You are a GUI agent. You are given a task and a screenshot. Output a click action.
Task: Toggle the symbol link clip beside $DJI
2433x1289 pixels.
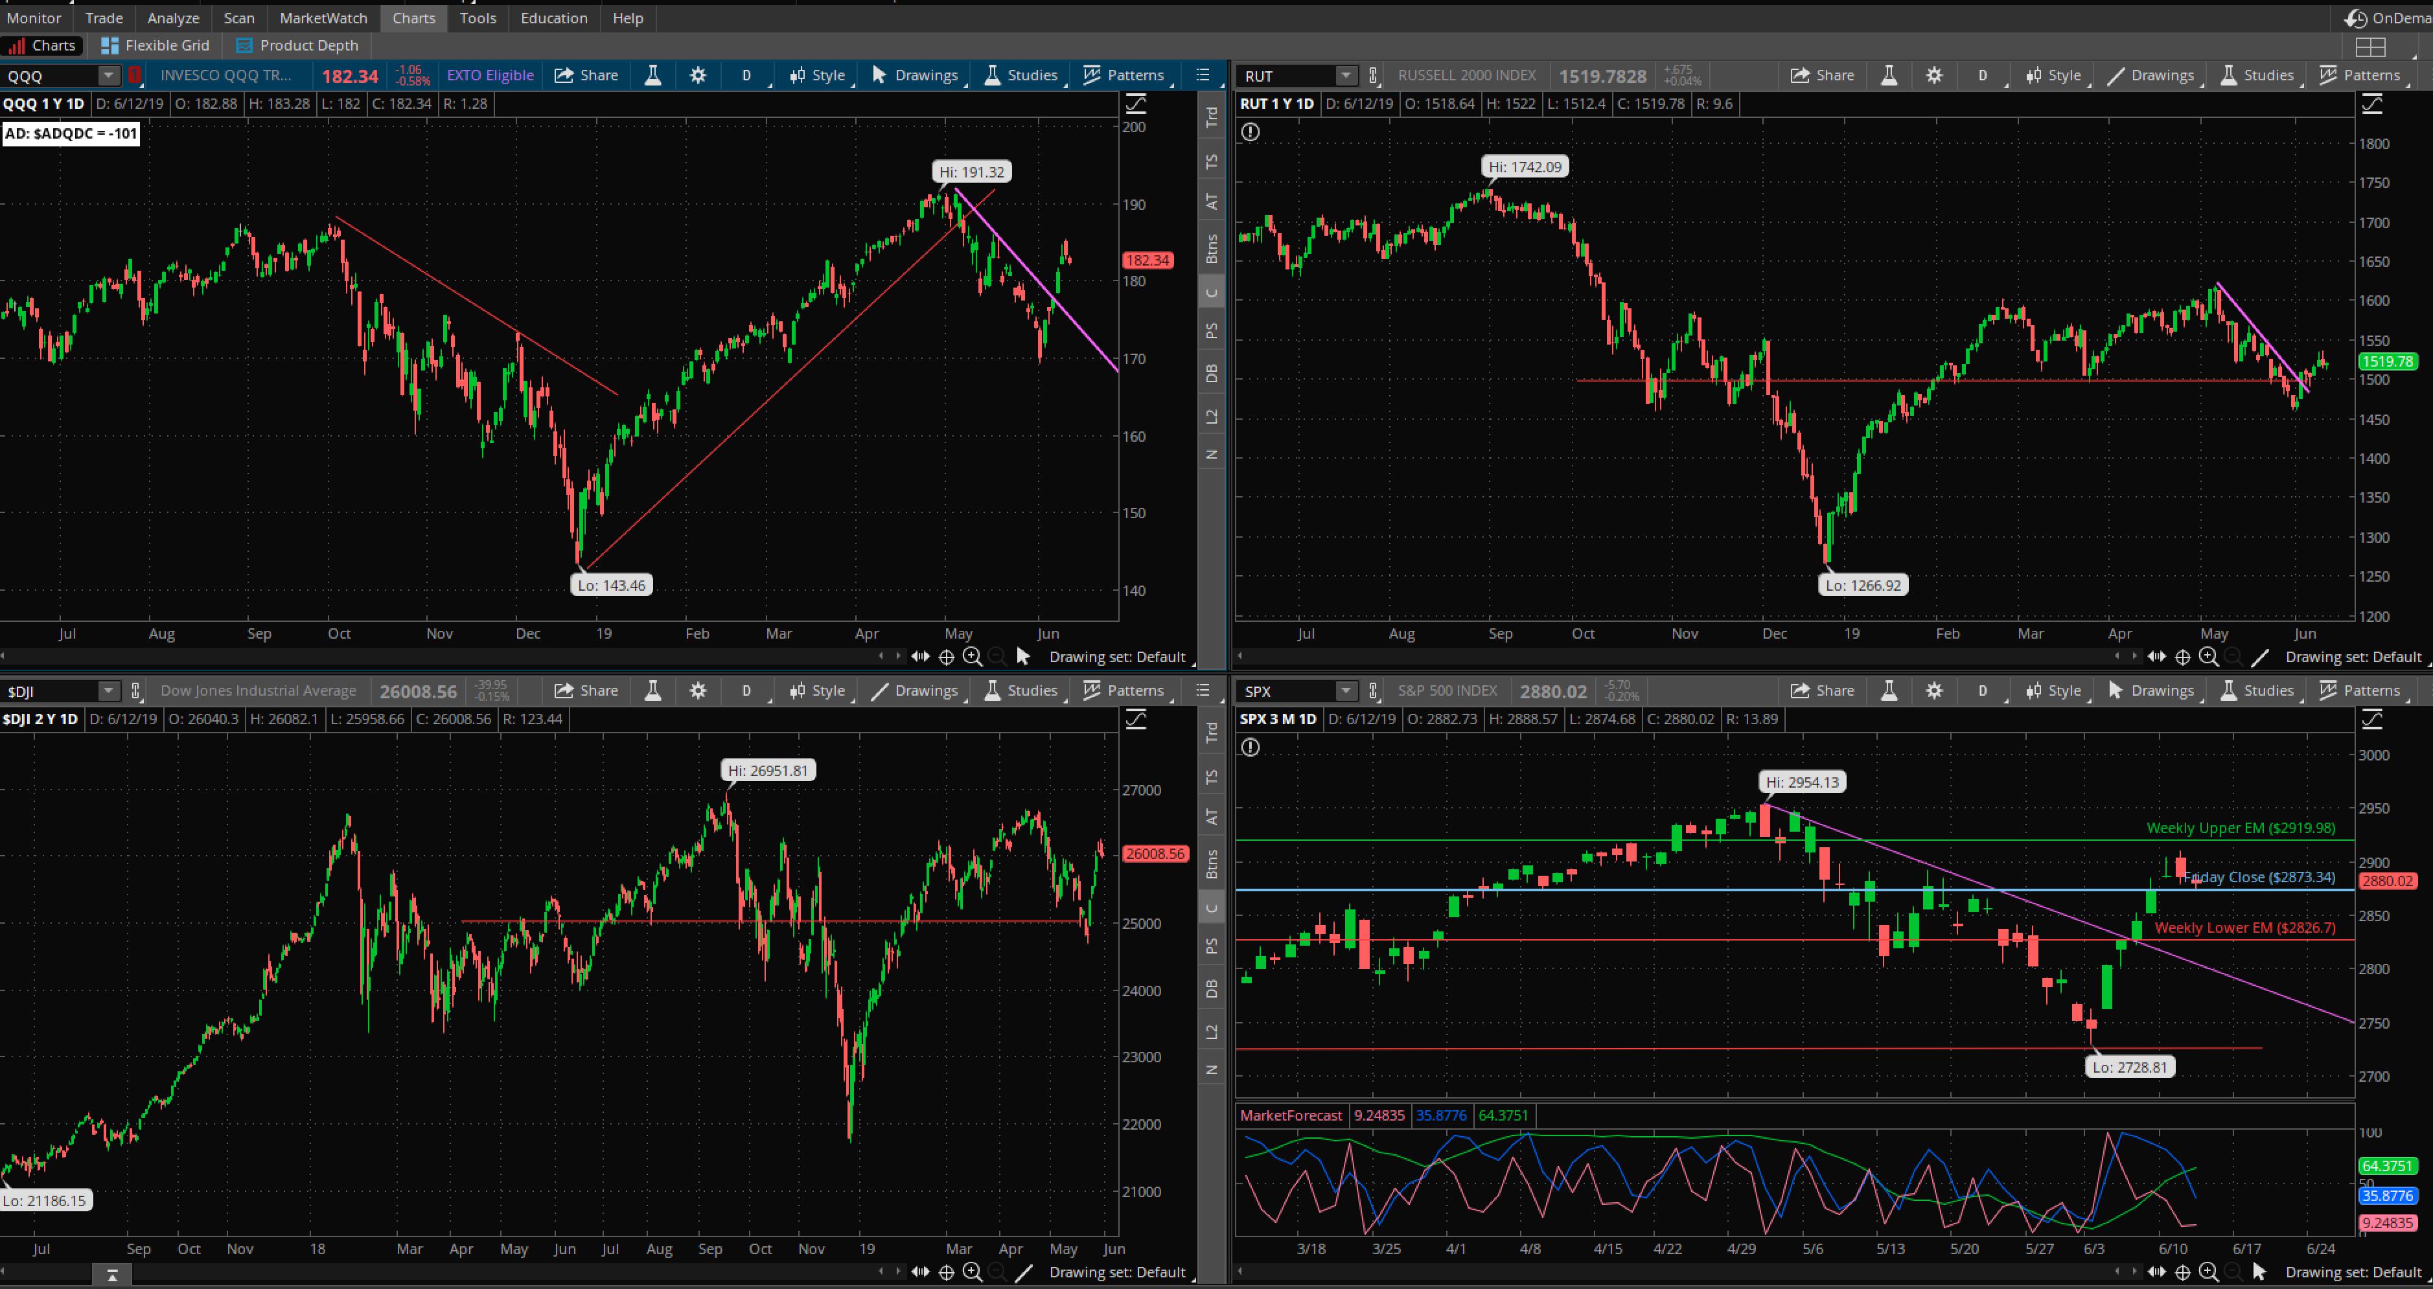click(x=135, y=691)
